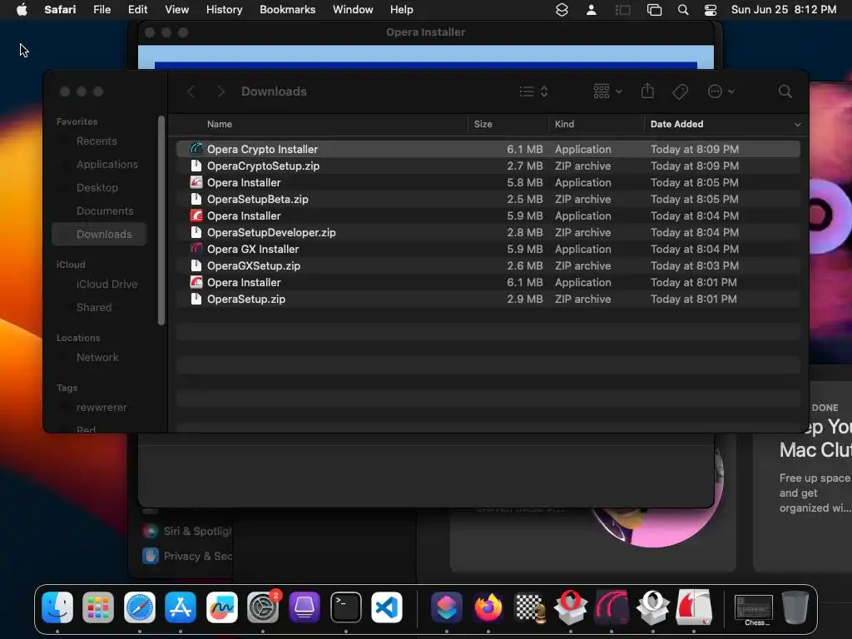The height and width of the screenshot is (639, 852).
Task: Open Terminal from the Dock
Action: 346,607
